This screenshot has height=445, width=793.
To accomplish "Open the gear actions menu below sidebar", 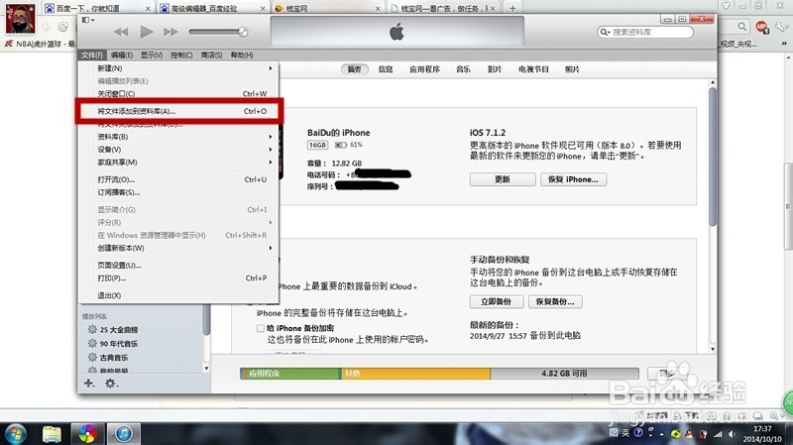I will tap(111, 384).
